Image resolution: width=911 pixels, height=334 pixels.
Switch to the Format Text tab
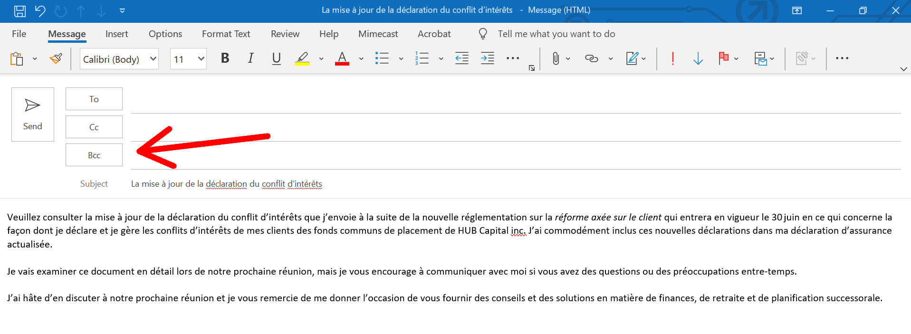226,34
